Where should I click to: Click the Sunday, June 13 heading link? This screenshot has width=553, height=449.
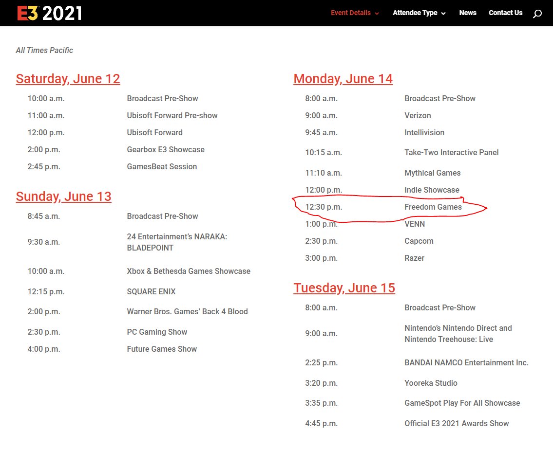pos(63,197)
